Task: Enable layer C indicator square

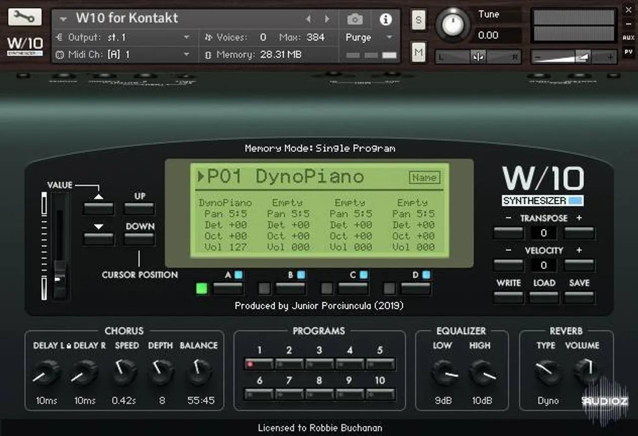Action: coord(327,289)
